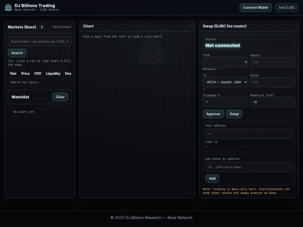Screen dimensions: 303x227
Task: Click the Balance label under From
Action: 211,69
